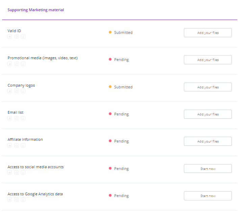Click the info icon under Valid ID

tap(23, 37)
